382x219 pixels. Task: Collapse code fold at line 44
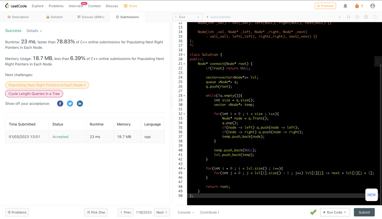tap(184, 169)
